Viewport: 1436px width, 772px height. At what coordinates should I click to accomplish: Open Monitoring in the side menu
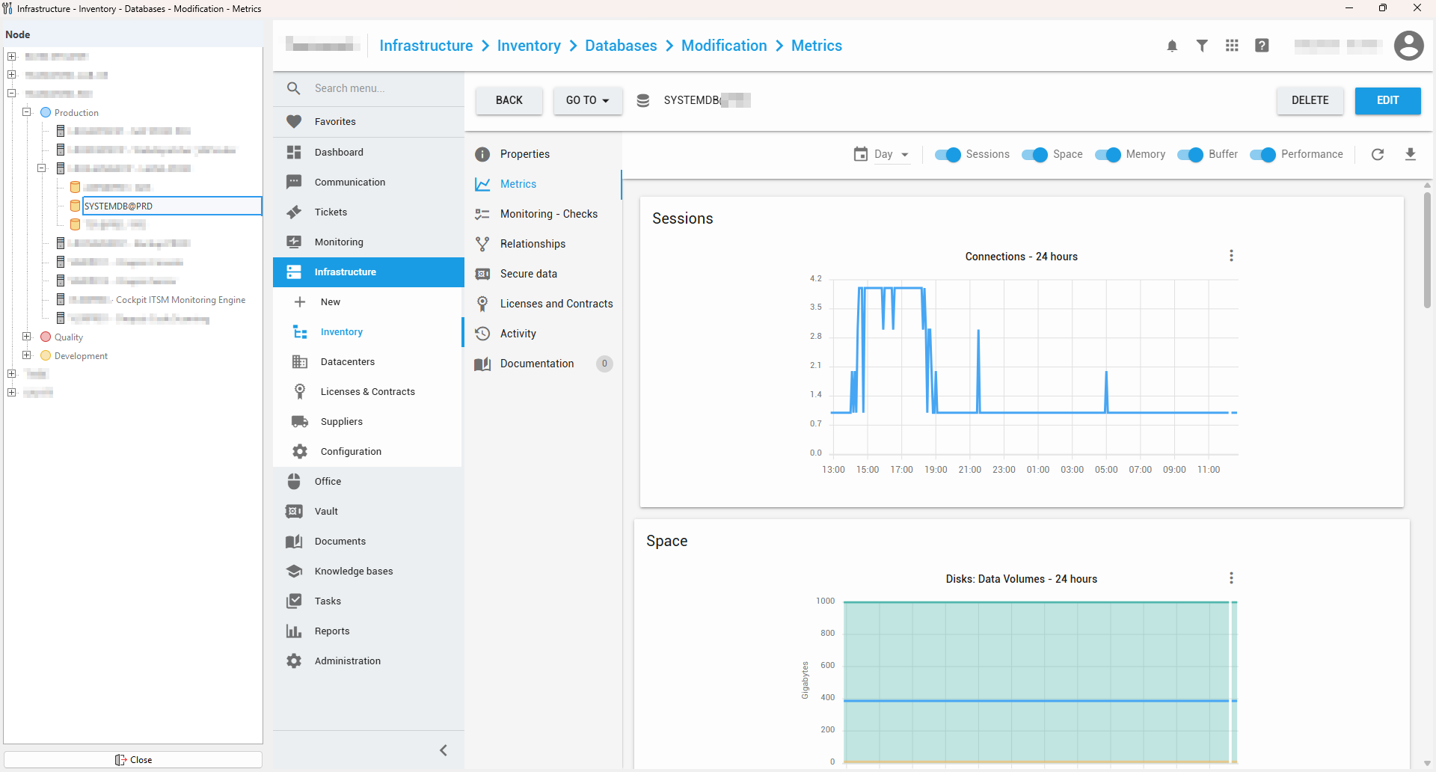369,242
